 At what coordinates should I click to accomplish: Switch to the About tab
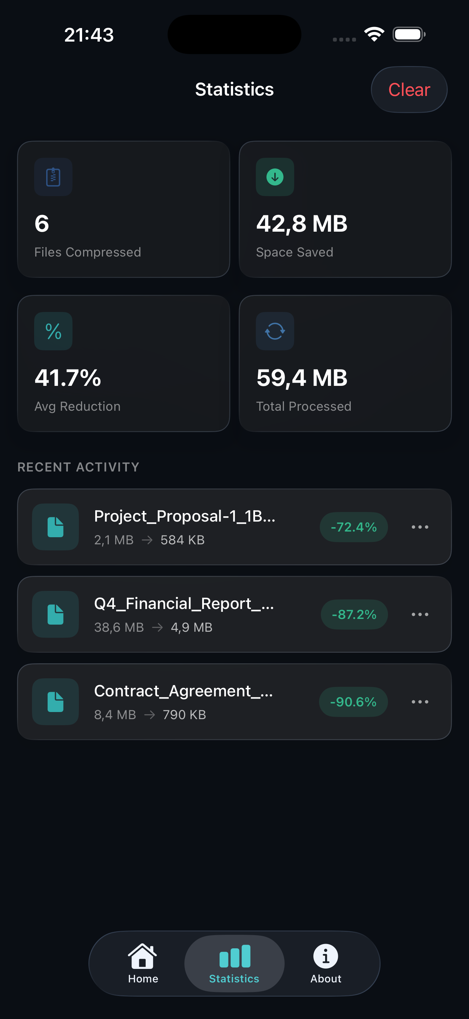coord(325,964)
